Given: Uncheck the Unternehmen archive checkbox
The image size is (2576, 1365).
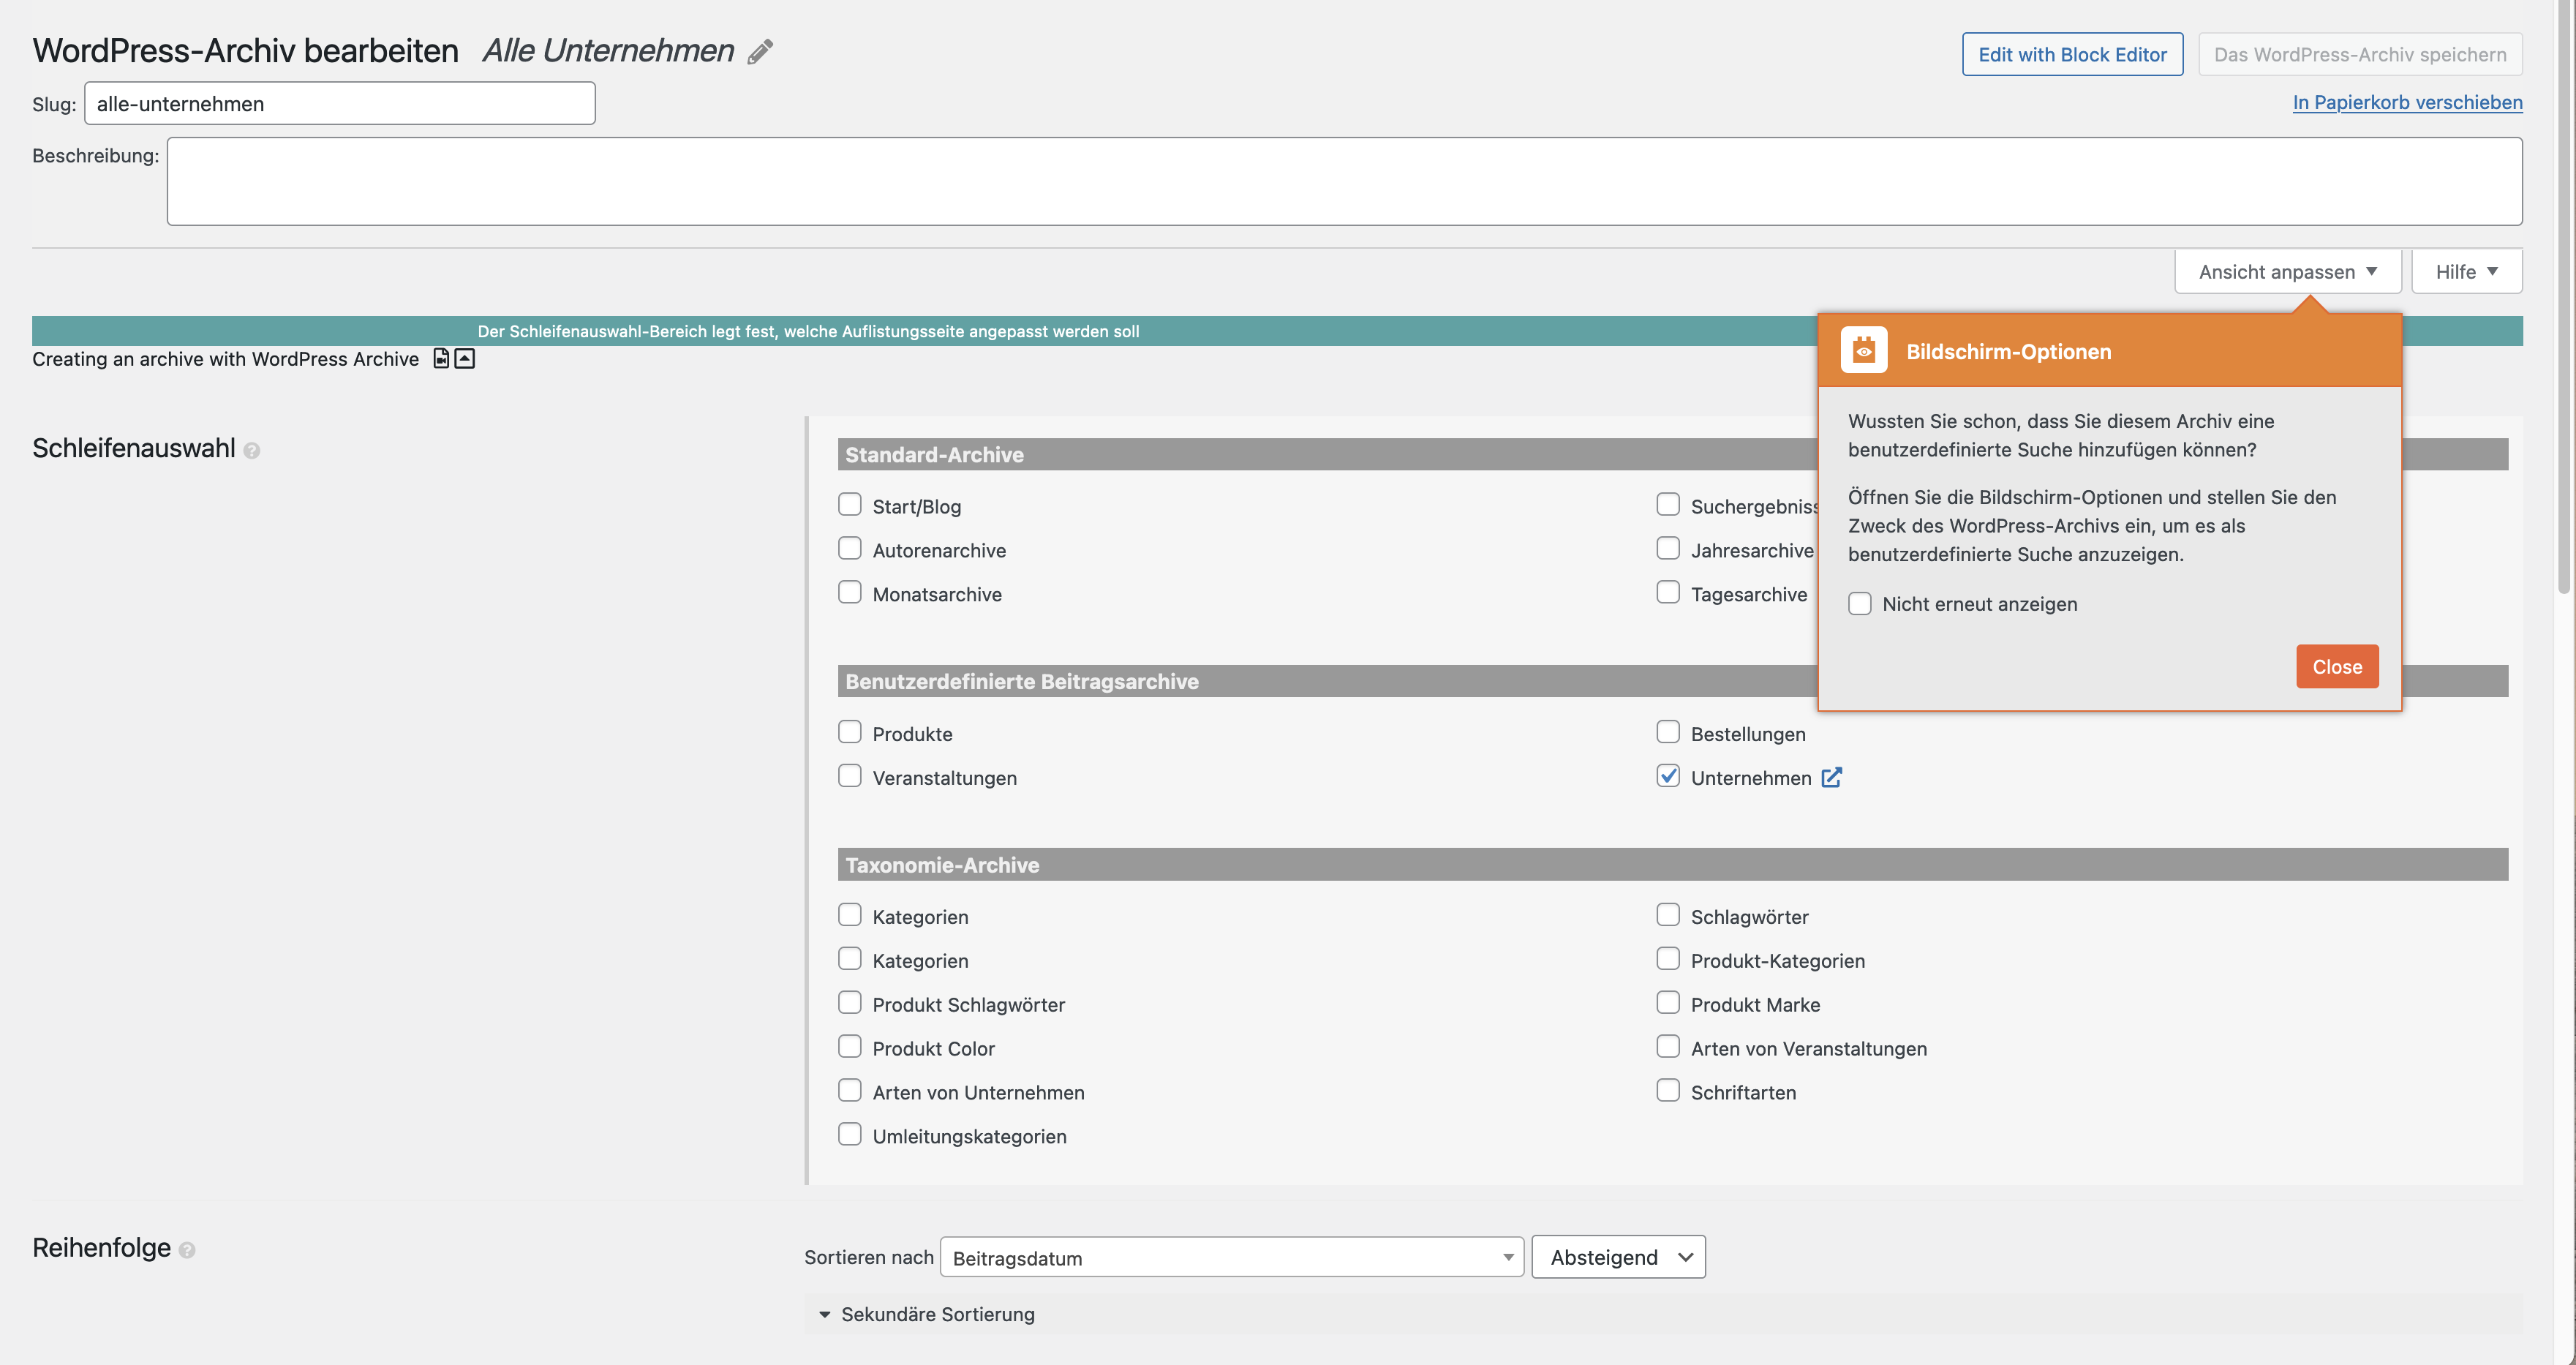Looking at the screenshot, I should click(x=1667, y=775).
